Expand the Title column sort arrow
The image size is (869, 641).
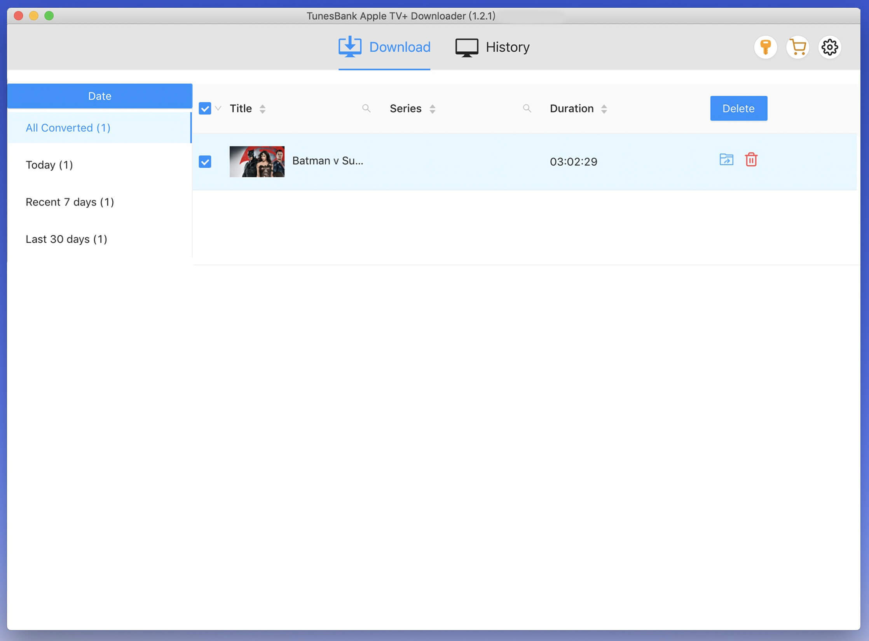click(262, 109)
